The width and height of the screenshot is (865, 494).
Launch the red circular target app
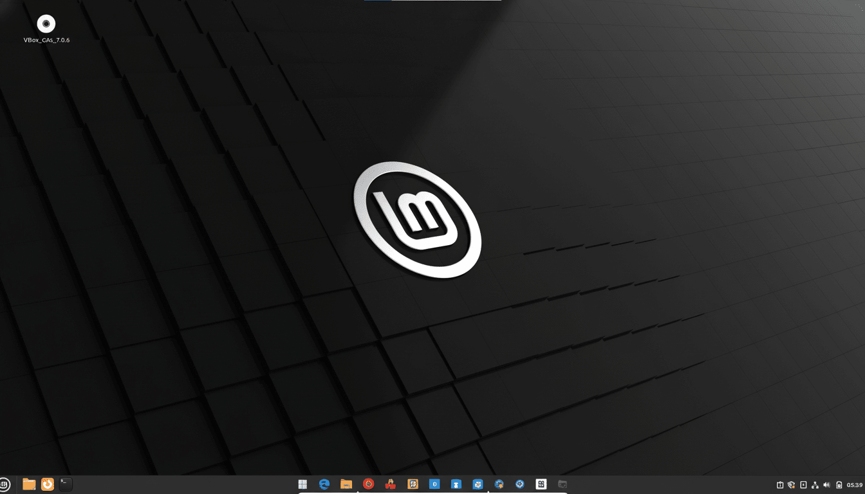[x=368, y=484]
